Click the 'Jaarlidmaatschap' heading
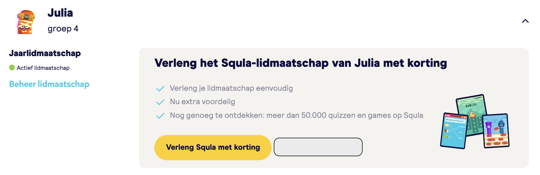 tap(45, 53)
